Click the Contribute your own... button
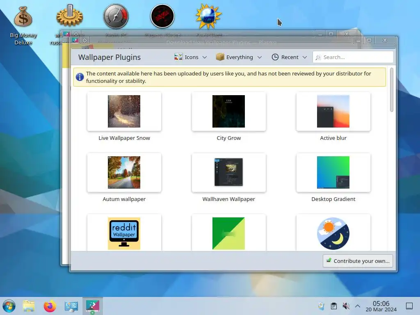This screenshot has height=315, width=420. (x=358, y=261)
